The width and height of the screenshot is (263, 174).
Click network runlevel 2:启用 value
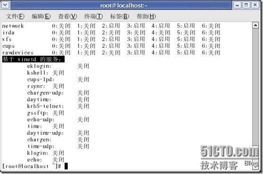click(x=111, y=26)
